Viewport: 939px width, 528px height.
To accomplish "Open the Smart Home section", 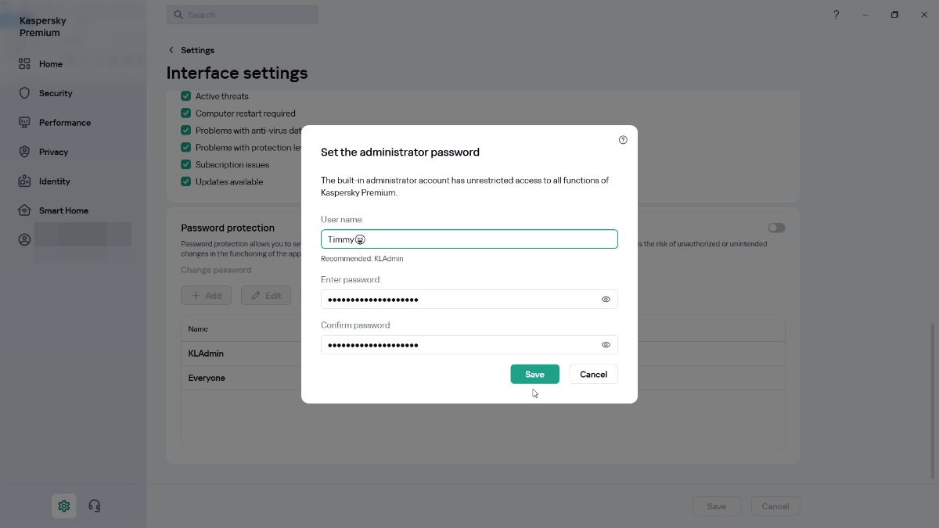I will (24, 210).
